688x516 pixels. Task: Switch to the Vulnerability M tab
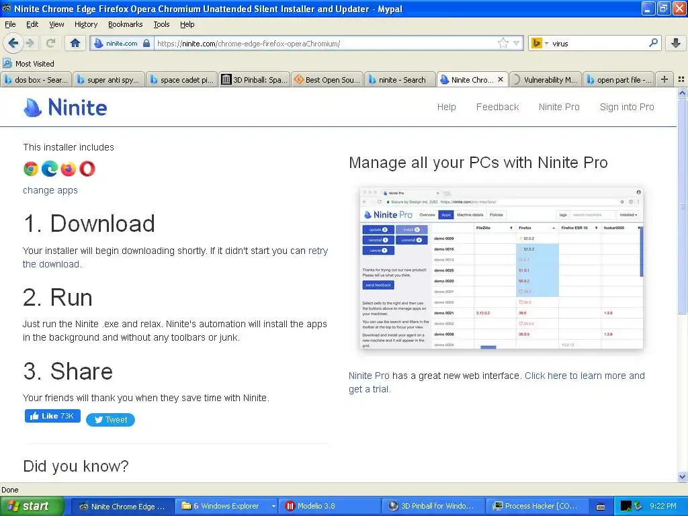point(546,79)
